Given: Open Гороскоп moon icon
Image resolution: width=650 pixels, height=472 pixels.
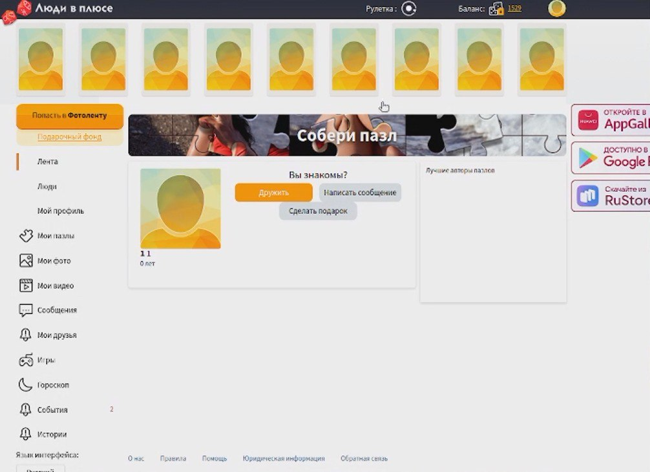Looking at the screenshot, I should coord(26,385).
